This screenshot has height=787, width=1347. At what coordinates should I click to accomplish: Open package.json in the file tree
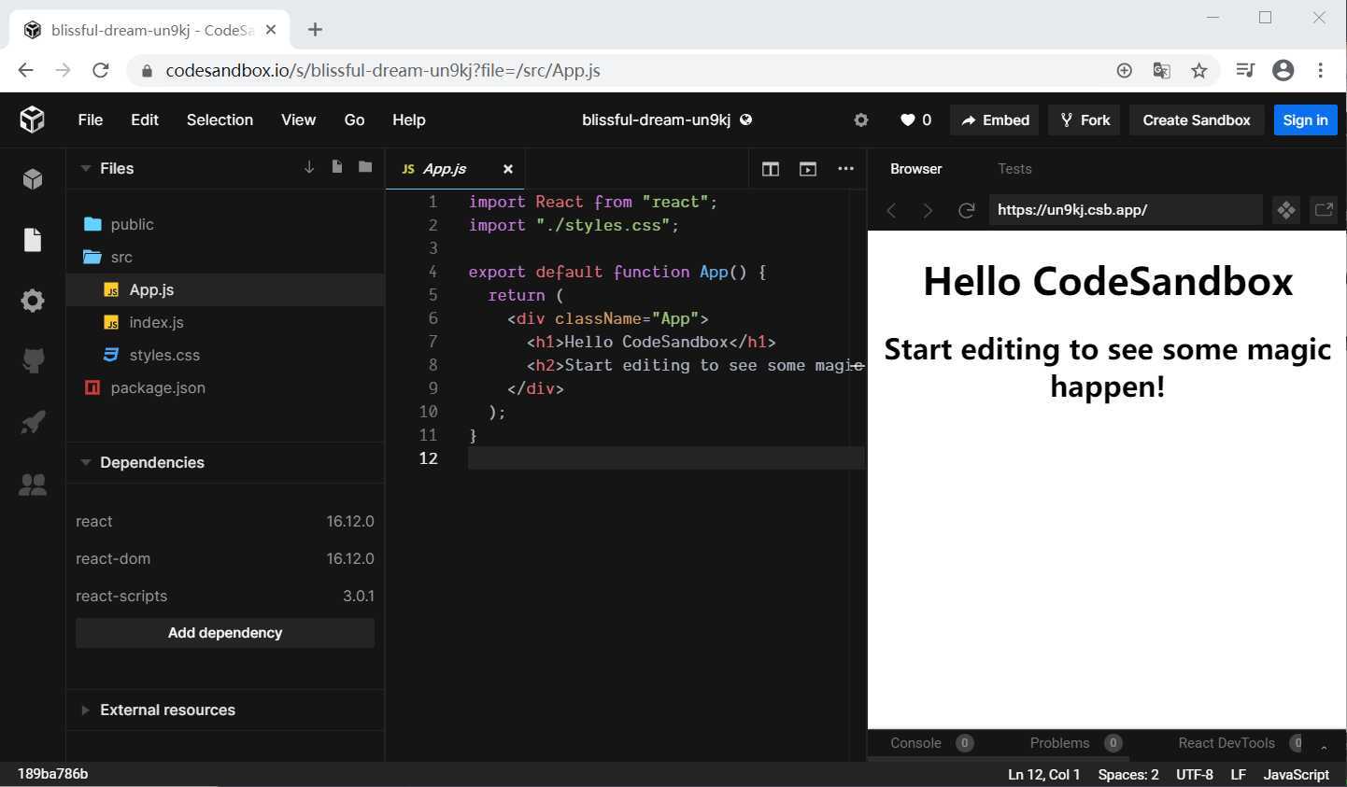pyautogui.click(x=225, y=387)
